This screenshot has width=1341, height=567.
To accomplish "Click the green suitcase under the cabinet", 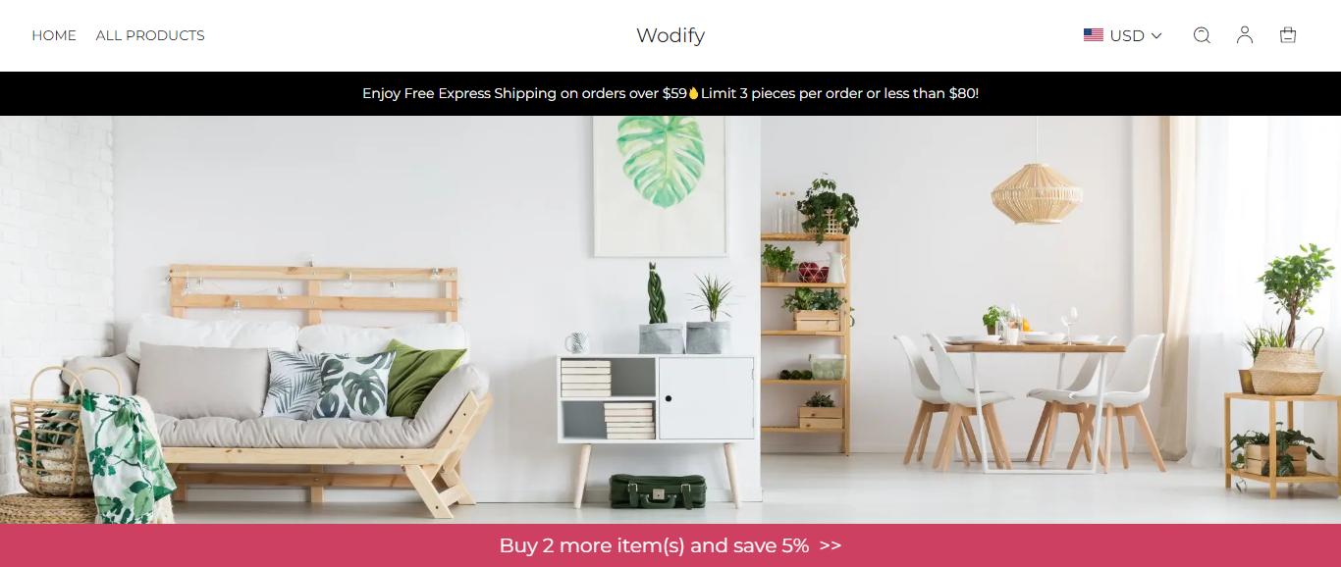I will tap(658, 490).
